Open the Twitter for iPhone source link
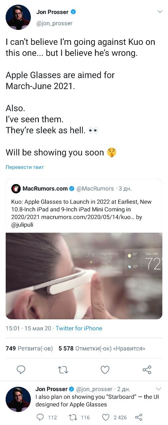Viewport: 168px width, 425px height. 79,328
